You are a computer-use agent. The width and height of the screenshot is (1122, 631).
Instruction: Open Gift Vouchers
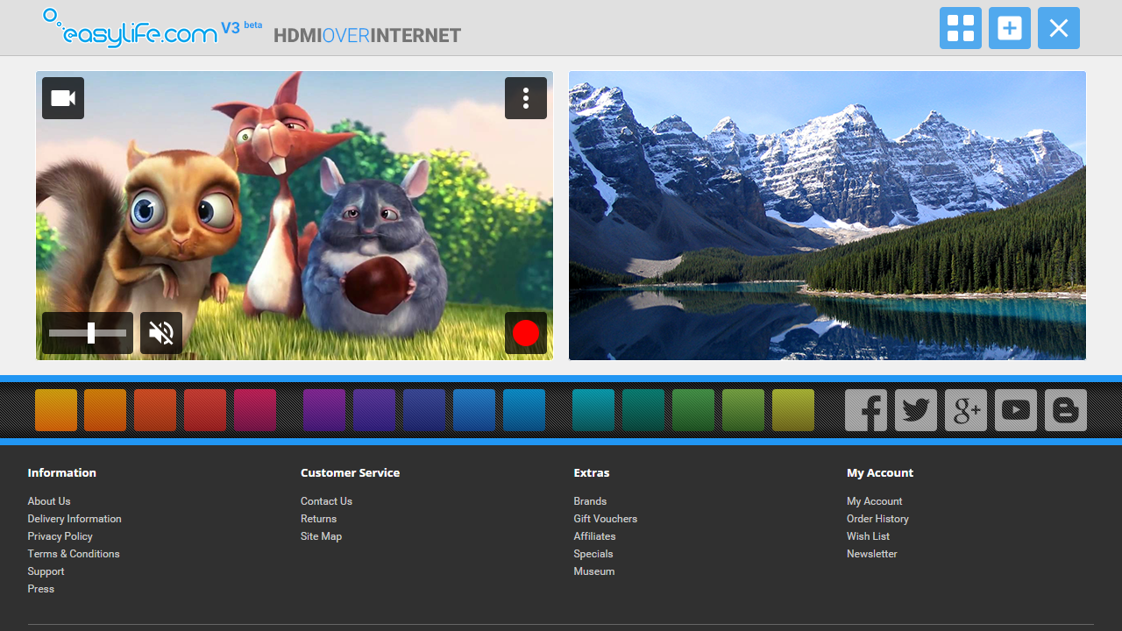tap(606, 519)
